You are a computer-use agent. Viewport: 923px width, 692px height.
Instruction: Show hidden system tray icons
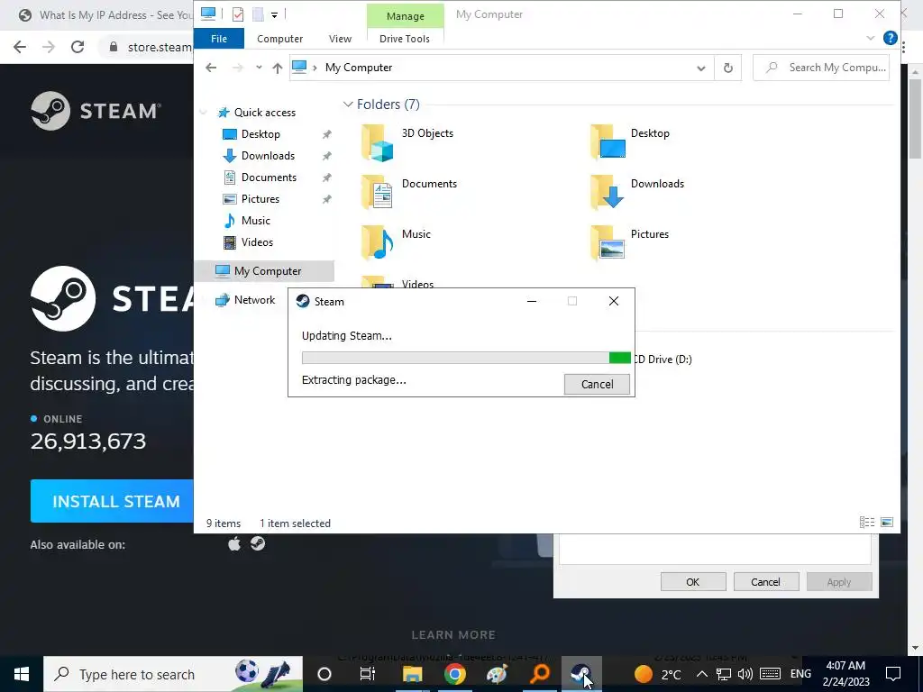(701, 674)
